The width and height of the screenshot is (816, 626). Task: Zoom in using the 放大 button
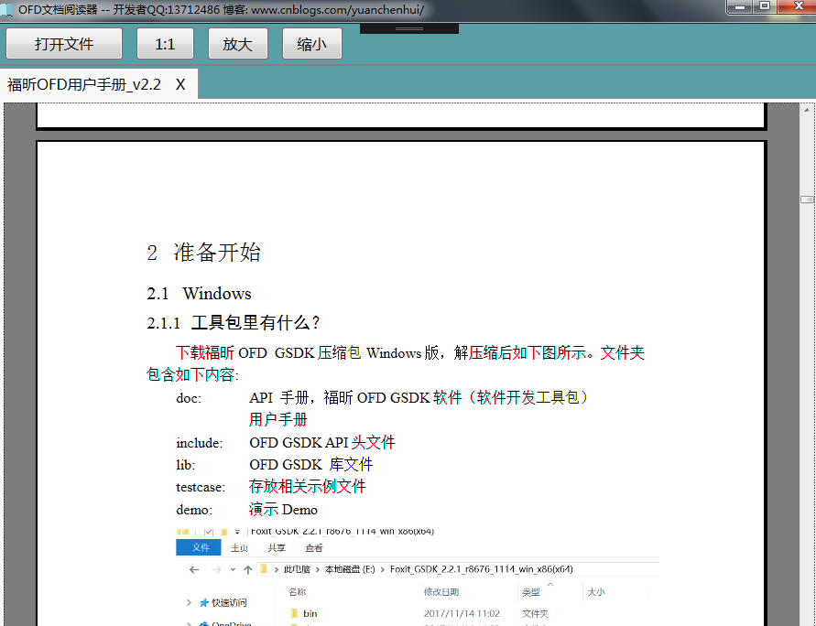(238, 44)
